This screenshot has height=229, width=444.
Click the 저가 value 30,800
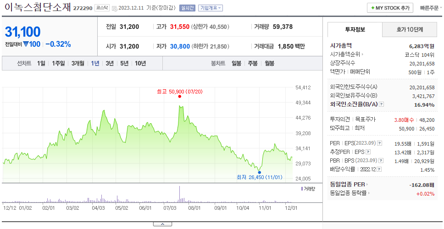click(x=180, y=46)
